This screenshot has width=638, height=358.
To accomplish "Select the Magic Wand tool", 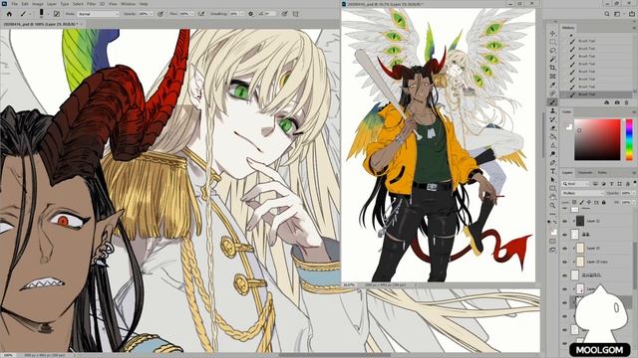I will [552, 60].
